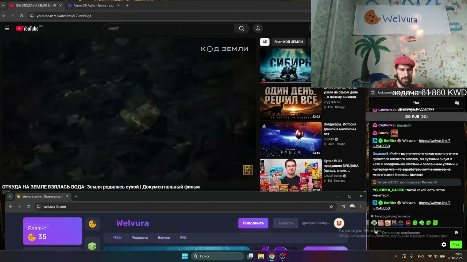
Task: Select the From КОД ЗЕМЛИ filter chip
Action: pyautogui.click(x=289, y=42)
